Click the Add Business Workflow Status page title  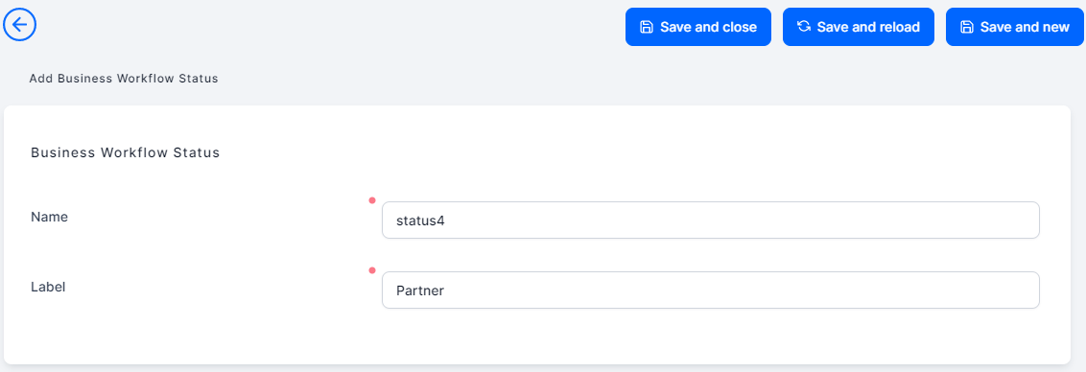[x=124, y=79]
